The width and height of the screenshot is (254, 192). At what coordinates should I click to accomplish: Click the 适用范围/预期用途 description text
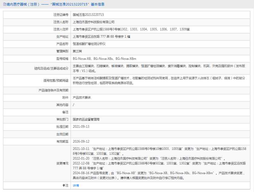[x=159, y=81]
